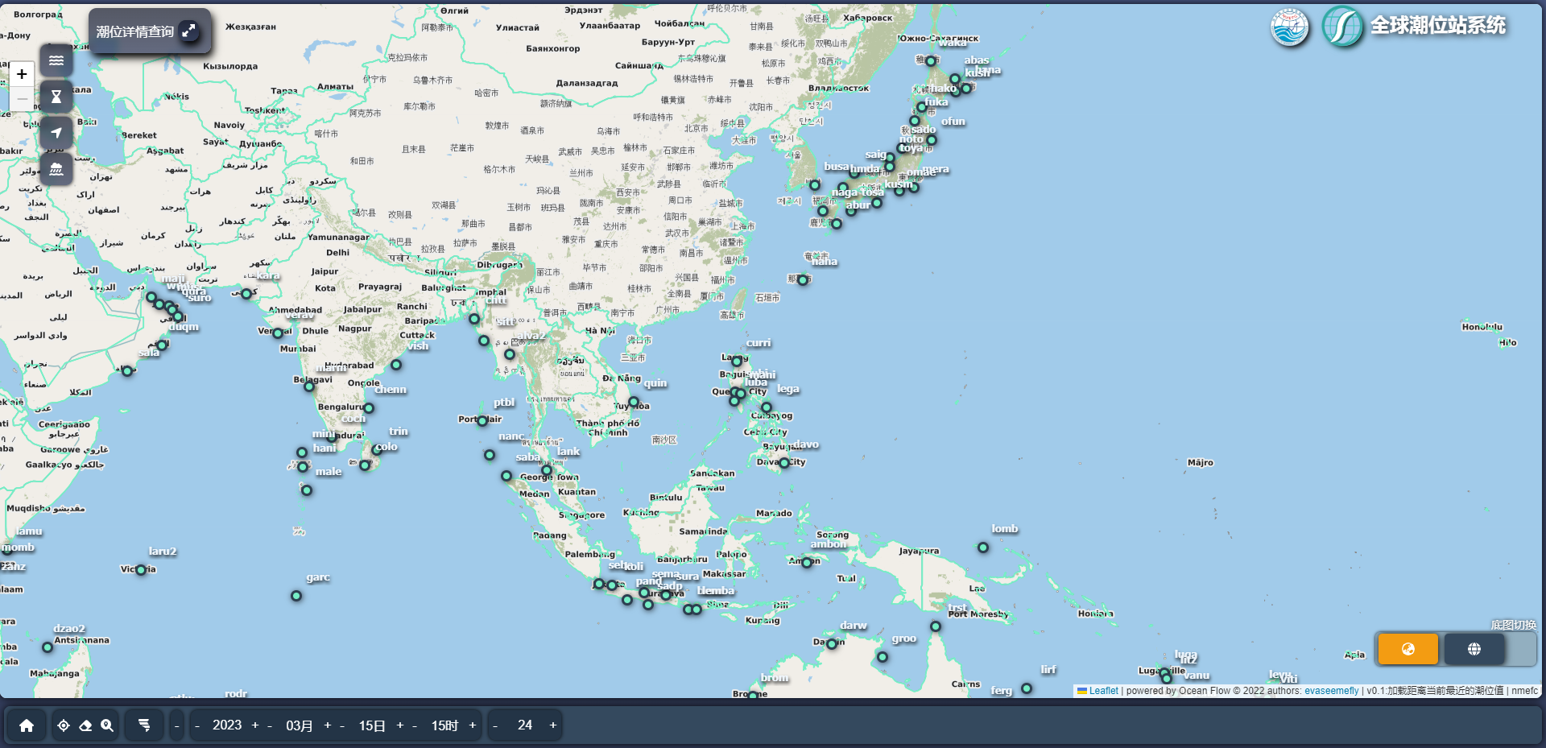1546x748 pixels.
Task: Select the laru2 Victoria station marker
Action: (x=141, y=570)
